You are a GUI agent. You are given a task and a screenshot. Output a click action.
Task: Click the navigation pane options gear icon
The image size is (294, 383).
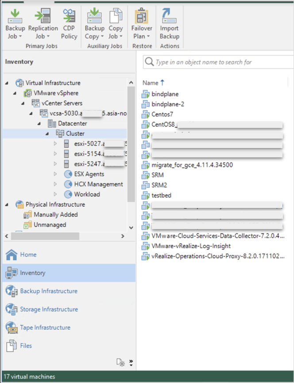point(120,362)
